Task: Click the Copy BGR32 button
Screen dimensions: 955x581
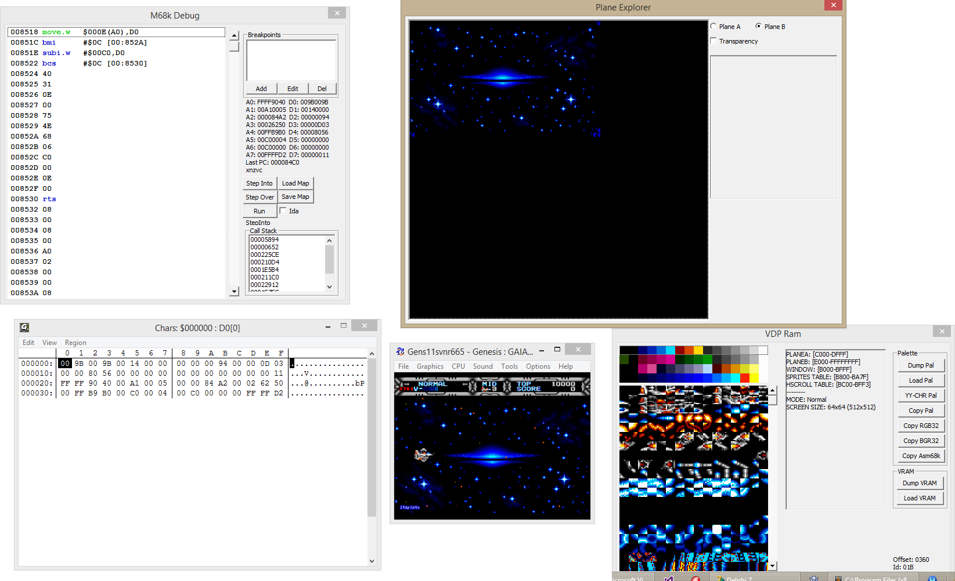Action: [921, 441]
